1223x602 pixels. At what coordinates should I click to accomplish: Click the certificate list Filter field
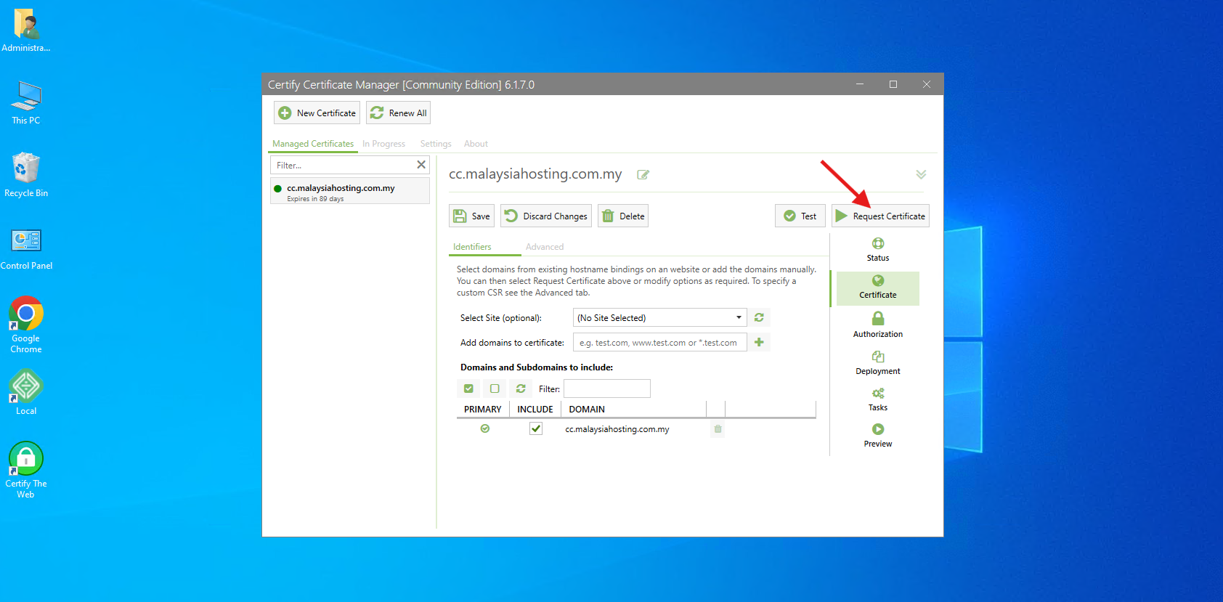point(341,166)
